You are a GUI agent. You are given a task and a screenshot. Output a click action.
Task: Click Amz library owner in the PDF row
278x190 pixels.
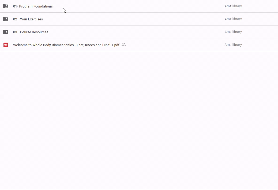point(233,45)
